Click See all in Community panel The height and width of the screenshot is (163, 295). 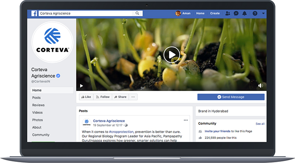pos(260,124)
